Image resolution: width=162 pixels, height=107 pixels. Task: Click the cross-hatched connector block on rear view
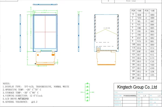[x=98, y=49]
